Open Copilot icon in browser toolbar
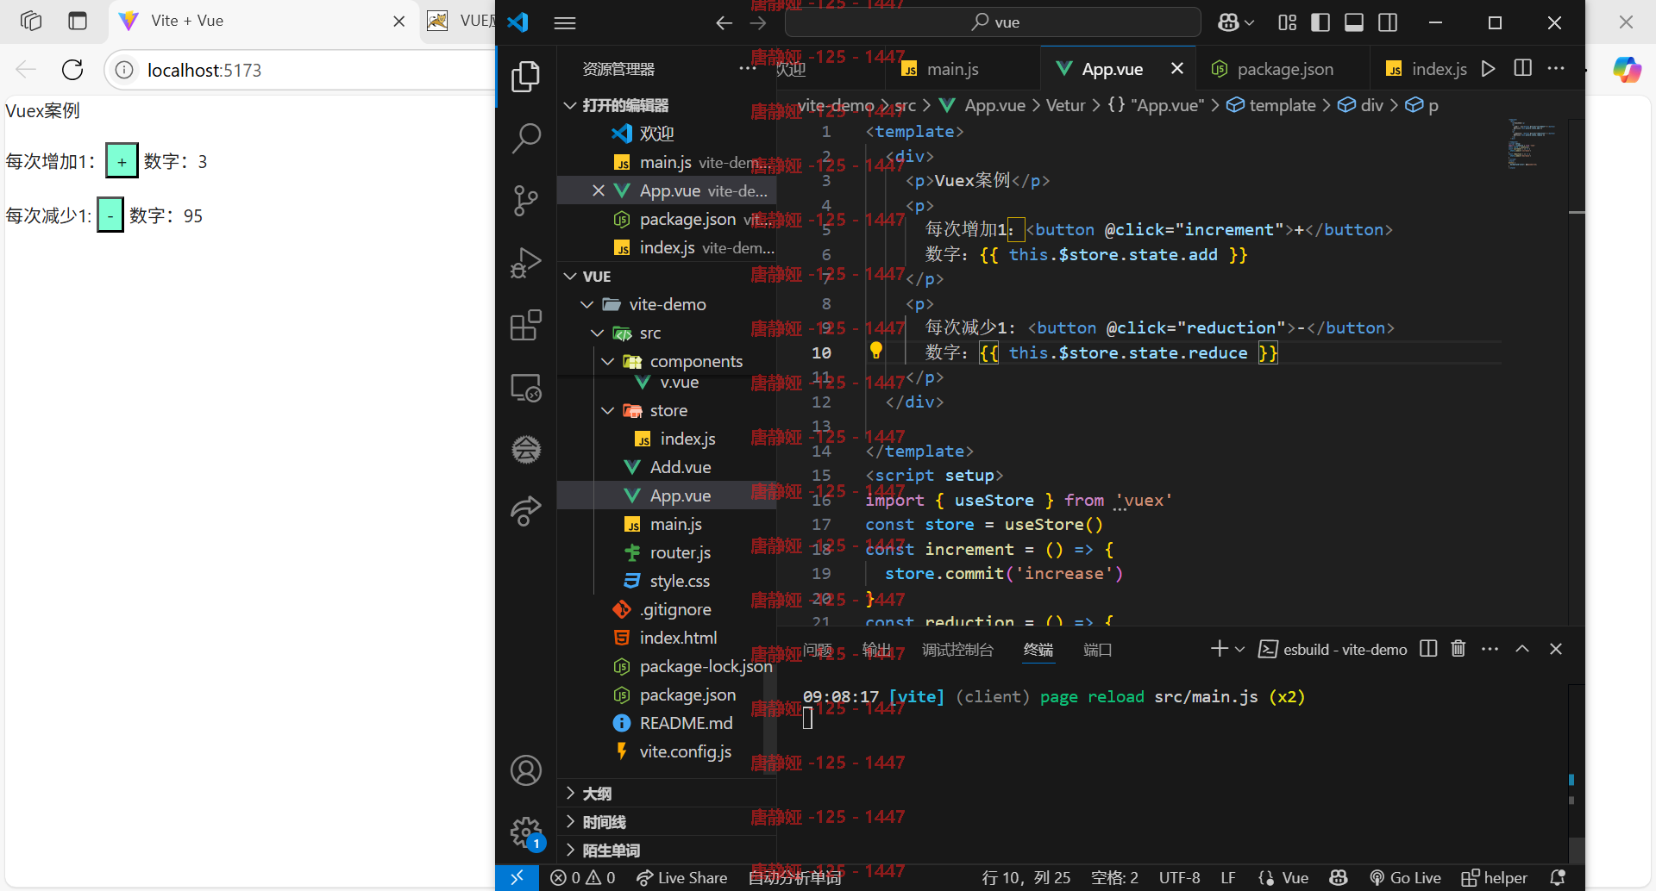1656x891 pixels. pyautogui.click(x=1627, y=70)
